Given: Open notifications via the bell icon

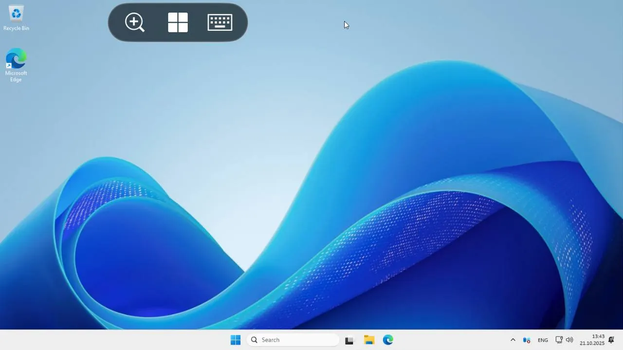Looking at the screenshot, I should coord(611,340).
